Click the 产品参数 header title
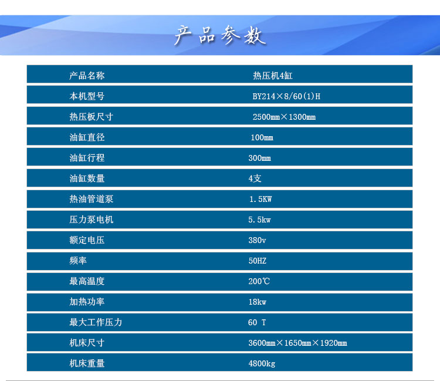440x381 pixels. click(220, 36)
